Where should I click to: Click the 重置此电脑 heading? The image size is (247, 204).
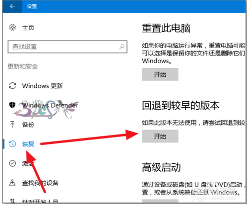pos(166,28)
